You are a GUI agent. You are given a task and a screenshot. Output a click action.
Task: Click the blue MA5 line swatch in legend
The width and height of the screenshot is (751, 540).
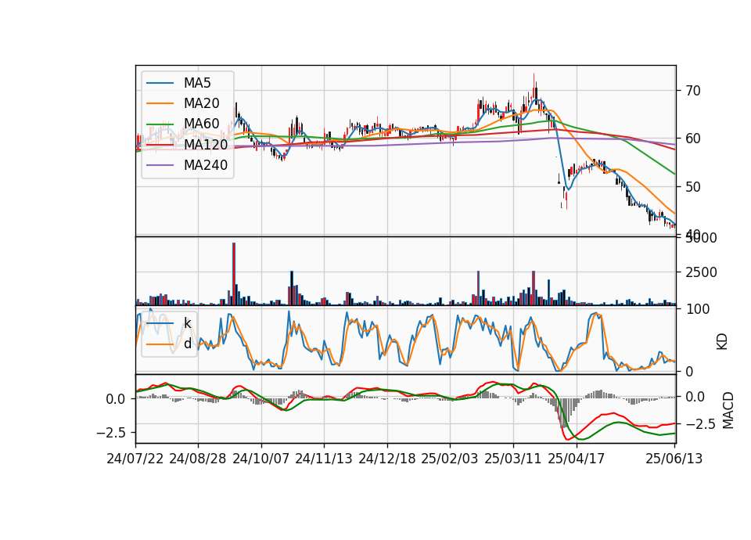tap(160, 84)
